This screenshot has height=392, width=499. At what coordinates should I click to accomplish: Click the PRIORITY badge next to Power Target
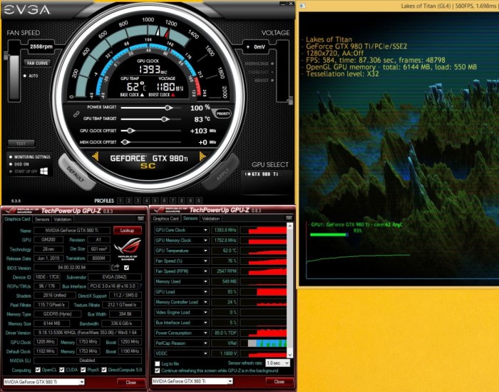coord(222,114)
